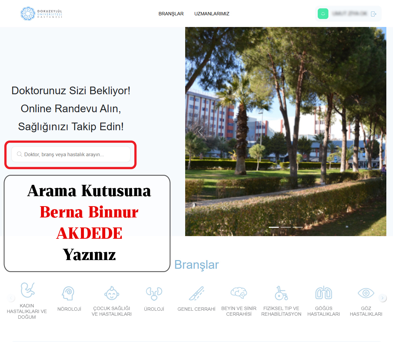Click FİZİKSEL TIP VE REHABİLİTASYON label
Image resolution: width=393 pixels, height=342 pixels.
[281, 311]
